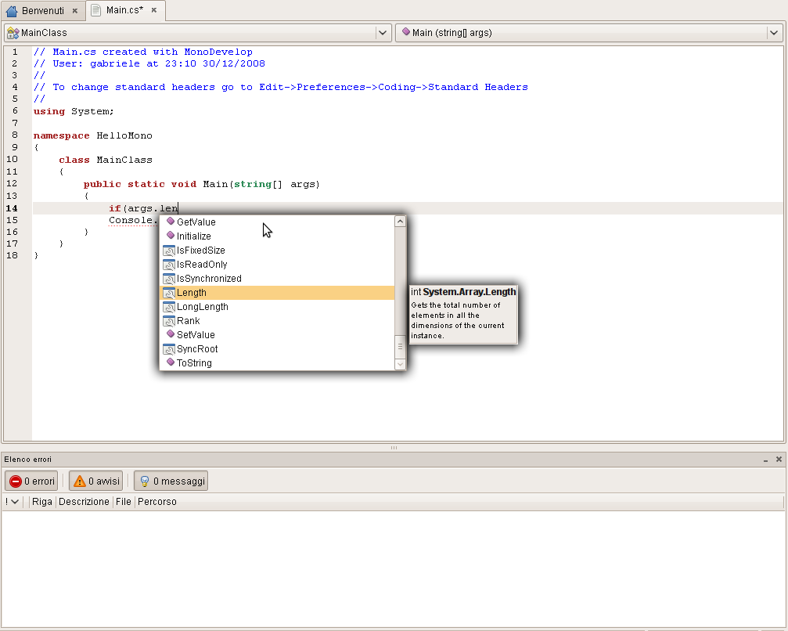
Task: Click the 0 errori button
Action: click(31, 481)
